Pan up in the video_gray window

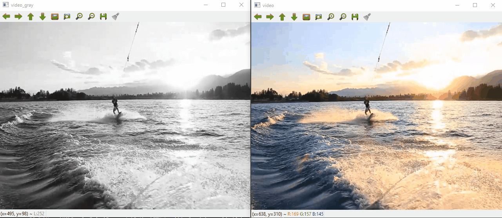click(31, 16)
